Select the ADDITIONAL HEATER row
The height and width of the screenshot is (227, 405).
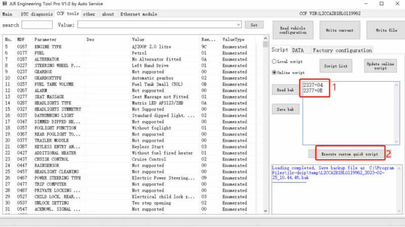(129, 153)
